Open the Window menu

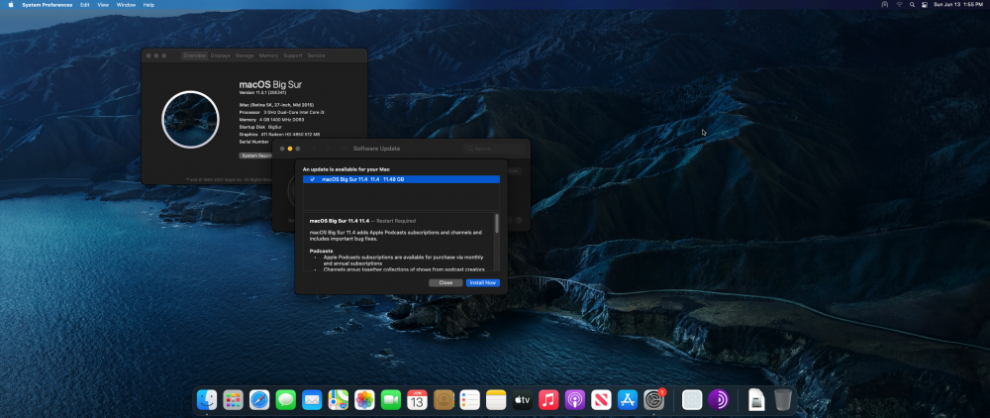pyautogui.click(x=127, y=4)
